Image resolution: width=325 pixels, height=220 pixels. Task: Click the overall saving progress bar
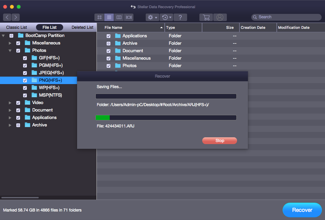click(166, 96)
